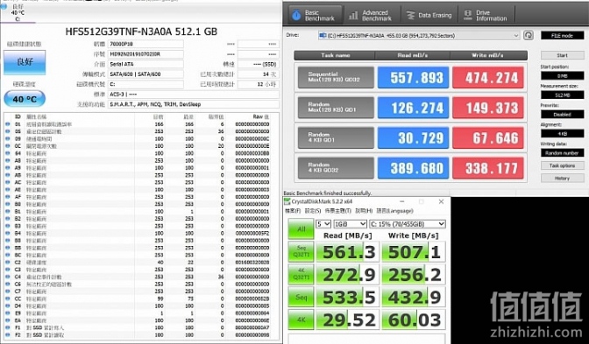This screenshot has height=344, width=589.
Task: Expand the test count dropdown showing 5
Action: pyautogui.click(x=323, y=224)
